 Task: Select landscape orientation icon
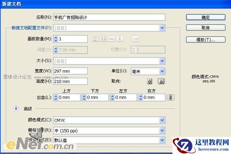click(161, 81)
